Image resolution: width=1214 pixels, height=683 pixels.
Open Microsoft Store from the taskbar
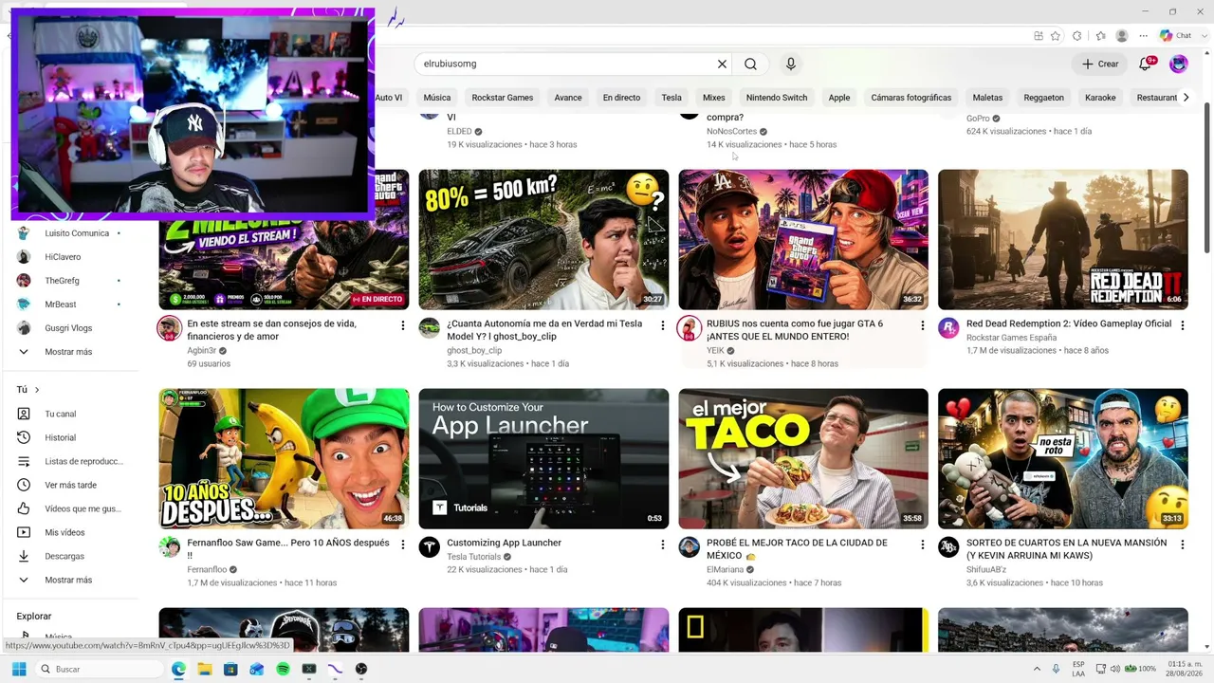click(x=230, y=669)
